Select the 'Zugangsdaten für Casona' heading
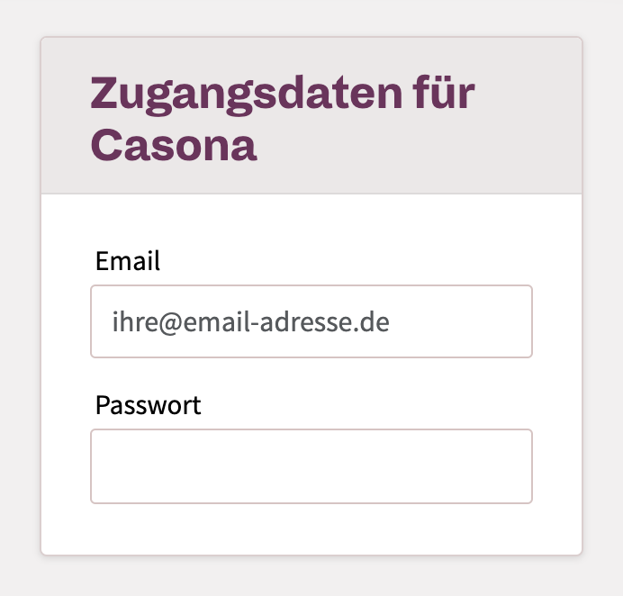This screenshot has width=623, height=596. 283,119
